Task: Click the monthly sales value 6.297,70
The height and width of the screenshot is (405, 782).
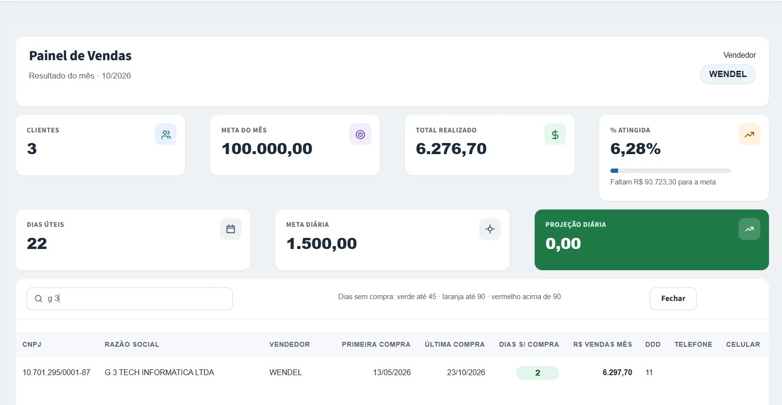Action: 617,372
